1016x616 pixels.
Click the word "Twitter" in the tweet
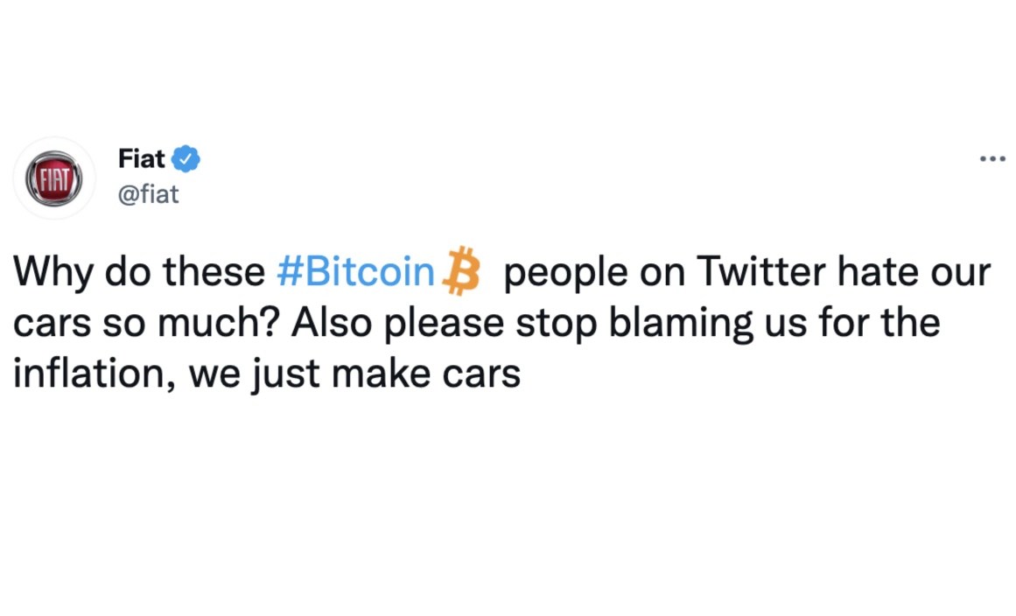pyautogui.click(x=760, y=270)
